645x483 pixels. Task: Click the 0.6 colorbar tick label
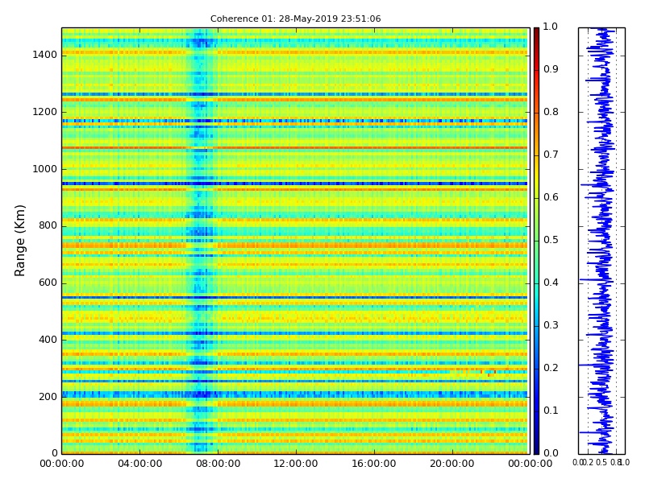[x=551, y=197]
